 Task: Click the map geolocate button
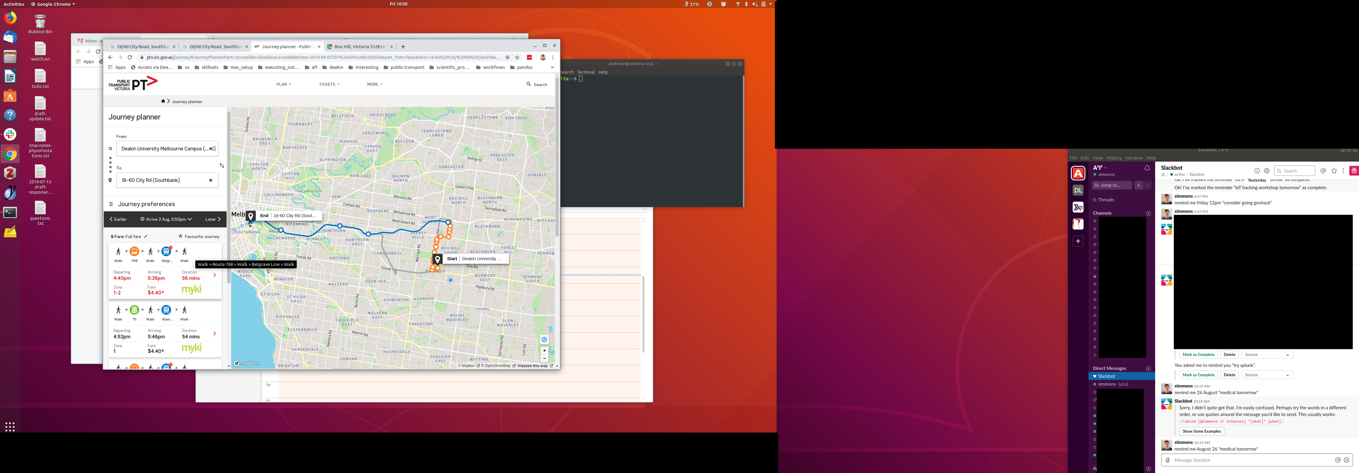click(544, 340)
